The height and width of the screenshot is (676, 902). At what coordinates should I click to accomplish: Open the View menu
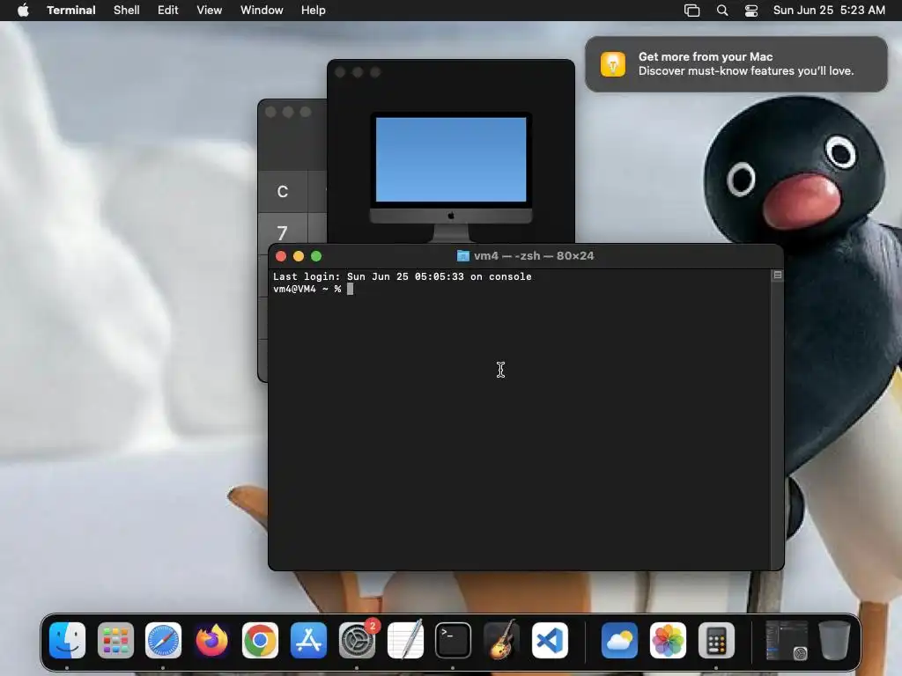(210, 11)
